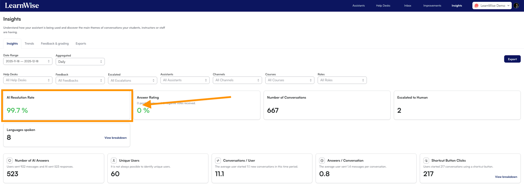View breakdown of Languages spoken
Screen dimensions: 524x187
[115, 138]
